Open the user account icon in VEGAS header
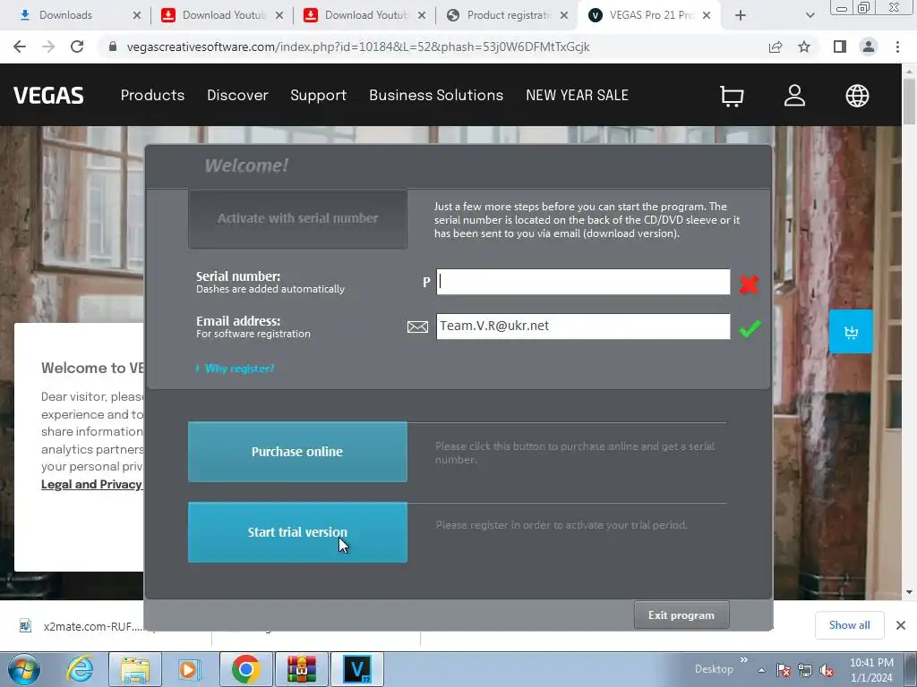Viewport: 917px width, 687px height. 794,95
